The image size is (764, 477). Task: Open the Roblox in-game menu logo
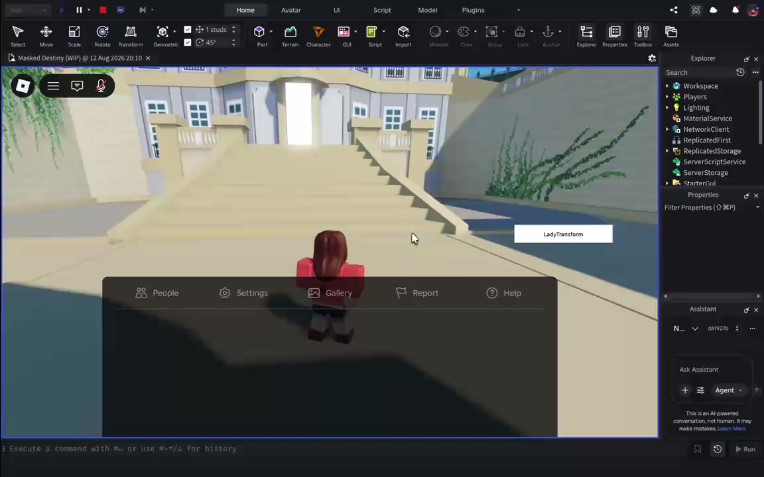[x=23, y=85]
